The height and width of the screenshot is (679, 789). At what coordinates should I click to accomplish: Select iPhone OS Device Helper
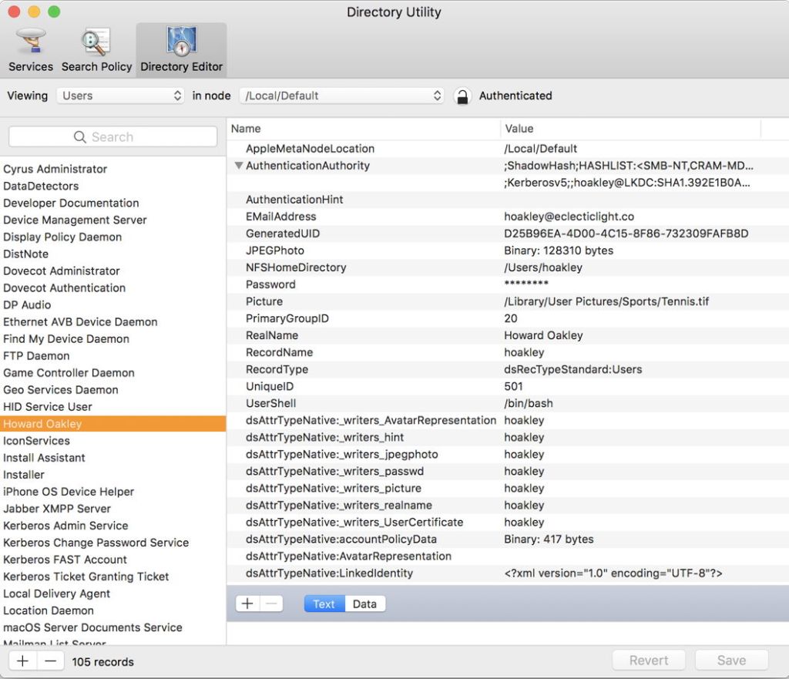pos(112,492)
